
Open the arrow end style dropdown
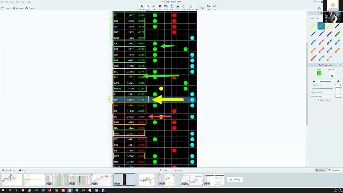[x=339, y=81]
